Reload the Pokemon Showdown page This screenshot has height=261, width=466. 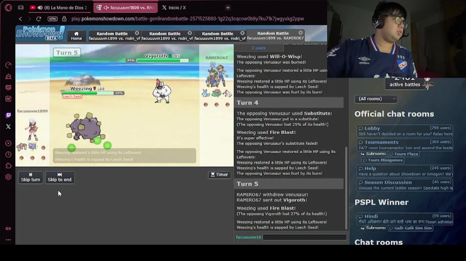coord(38,19)
